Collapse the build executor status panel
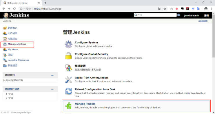The image size is (215, 114). point(52,89)
